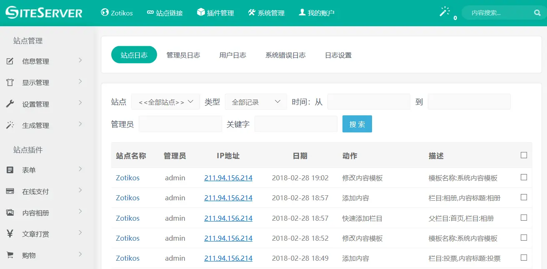This screenshot has width=547, height=269.
Task: Focus the 关键字 input field
Action: 296,124
